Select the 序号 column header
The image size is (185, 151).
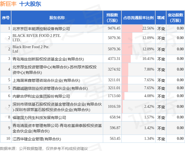pyautogui.click(x=6, y=18)
